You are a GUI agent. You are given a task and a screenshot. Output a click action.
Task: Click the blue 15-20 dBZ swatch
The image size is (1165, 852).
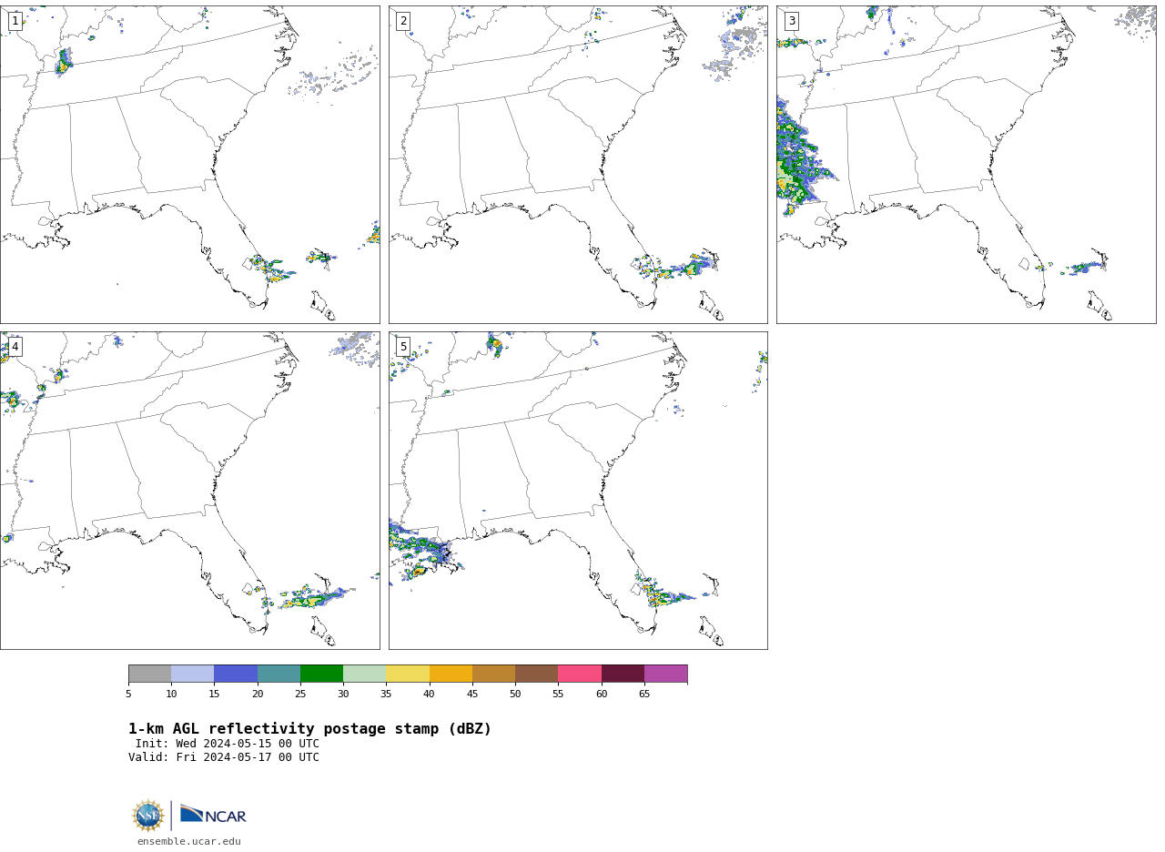236,674
